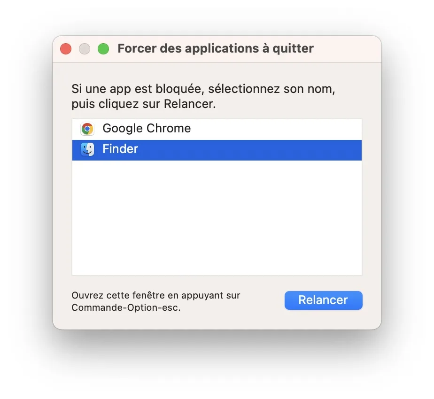
Task: Click the Google Chrome row label
Action: point(147,128)
